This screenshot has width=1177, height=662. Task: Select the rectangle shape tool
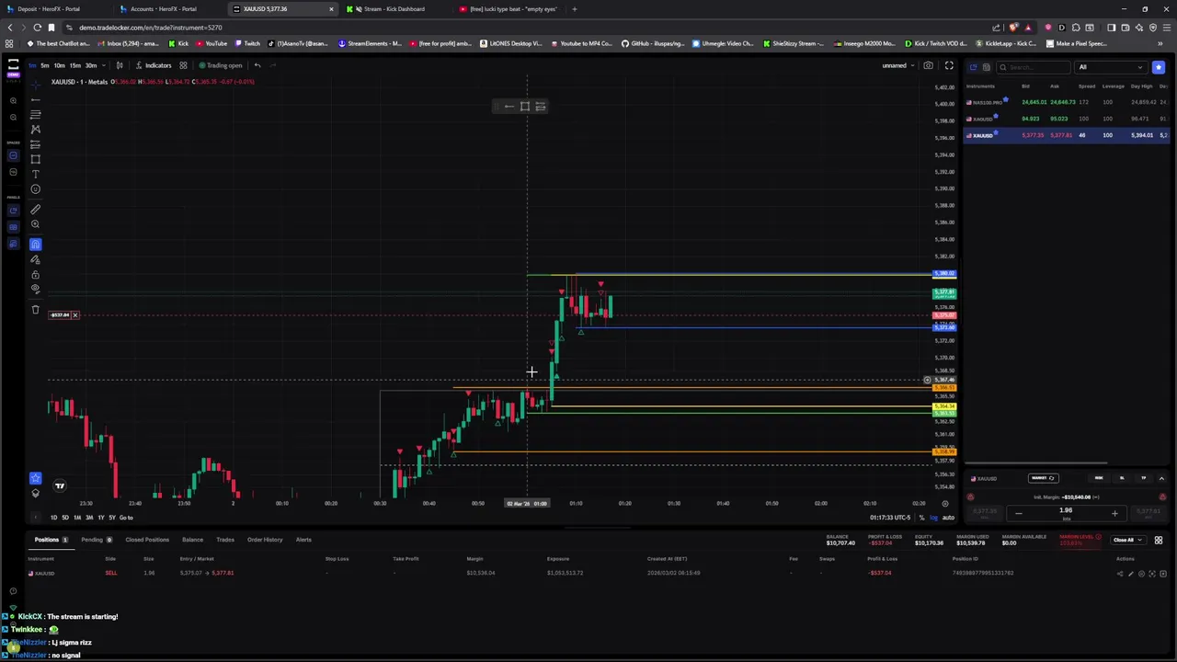click(35, 159)
